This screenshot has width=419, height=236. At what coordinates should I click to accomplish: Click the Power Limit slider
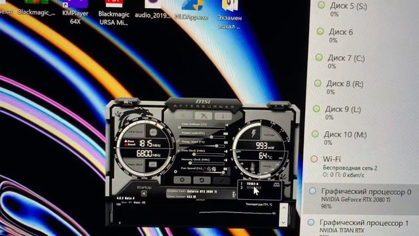click(202, 137)
